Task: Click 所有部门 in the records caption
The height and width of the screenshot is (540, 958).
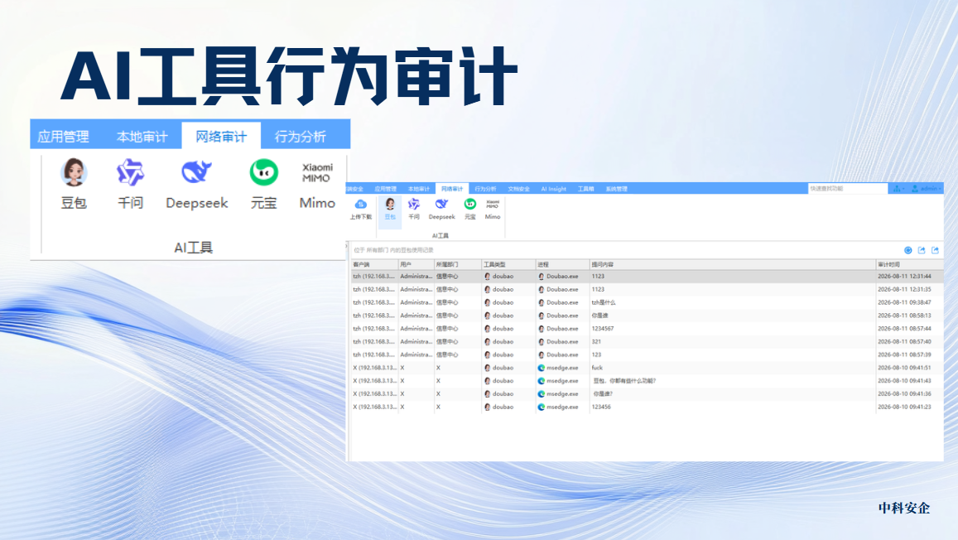Action: 378,250
